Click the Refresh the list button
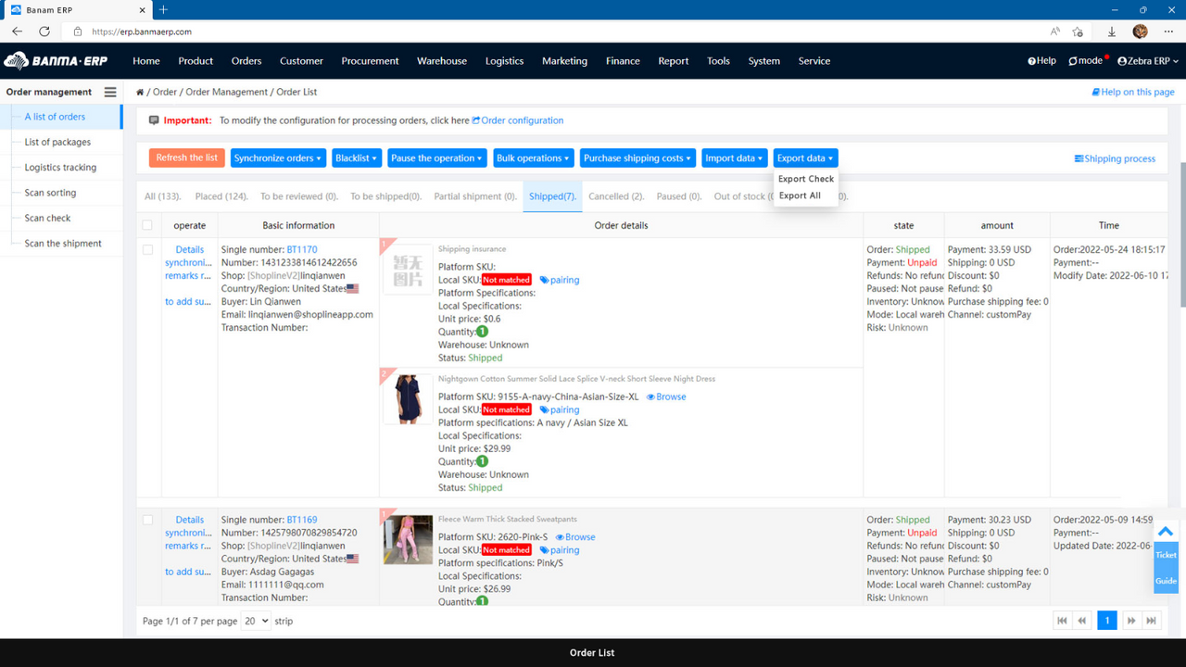 pyautogui.click(x=186, y=157)
